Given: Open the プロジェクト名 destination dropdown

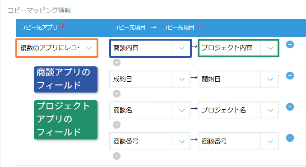Looking at the screenshot, I should pyautogui.click(x=238, y=110).
